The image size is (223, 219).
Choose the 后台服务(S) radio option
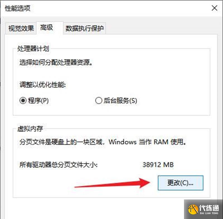(x=116, y=101)
